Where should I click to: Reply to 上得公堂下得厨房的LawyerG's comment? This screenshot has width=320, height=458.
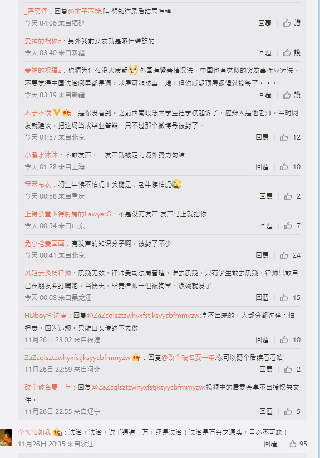pyautogui.click(x=265, y=226)
